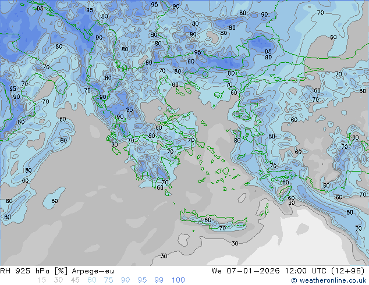Click legend value 30 in the bottom color scale

58,280
